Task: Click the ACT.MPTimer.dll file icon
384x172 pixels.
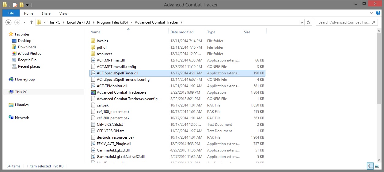Action: 93,60
